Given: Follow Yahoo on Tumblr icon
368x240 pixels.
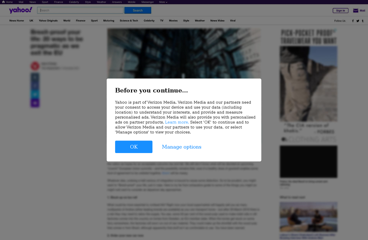Looking at the screenshot, I should click(363, 21).
